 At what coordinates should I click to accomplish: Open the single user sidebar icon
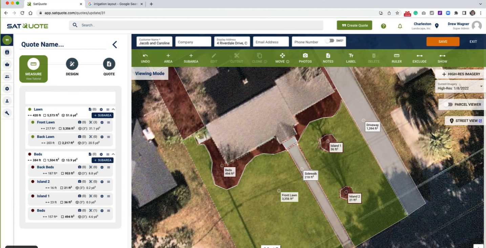click(7, 101)
